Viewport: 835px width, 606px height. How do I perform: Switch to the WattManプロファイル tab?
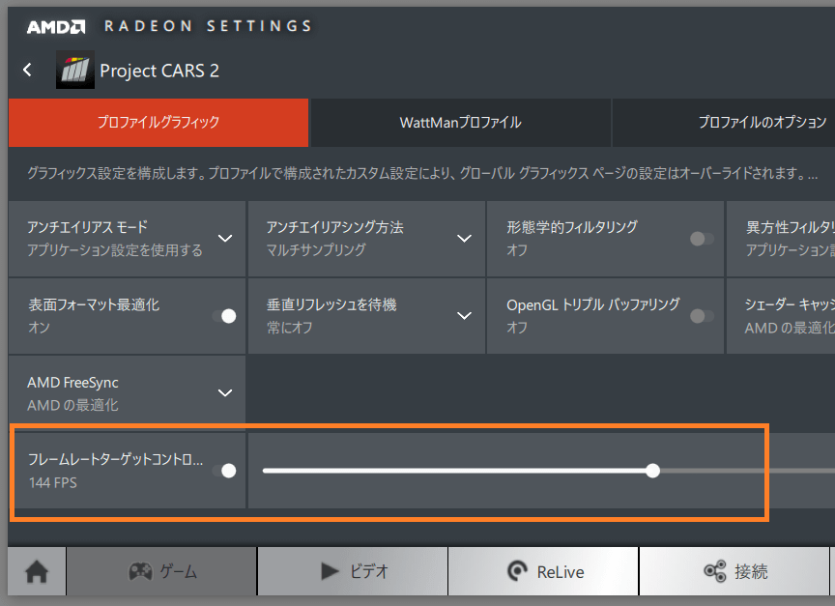pos(461,123)
